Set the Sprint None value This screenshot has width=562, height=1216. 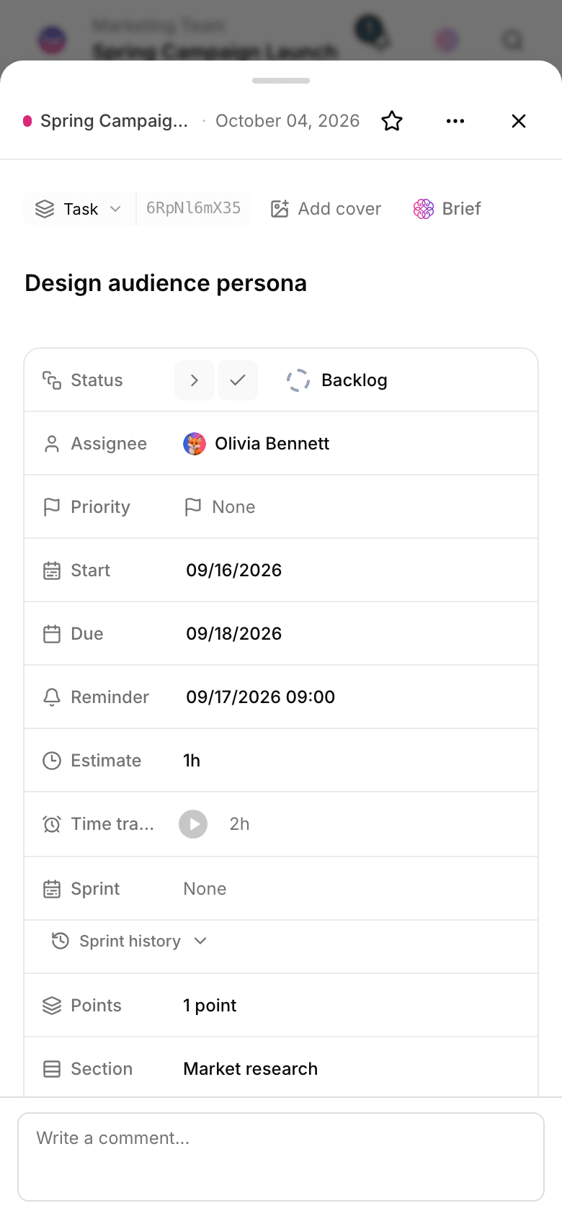coord(205,889)
